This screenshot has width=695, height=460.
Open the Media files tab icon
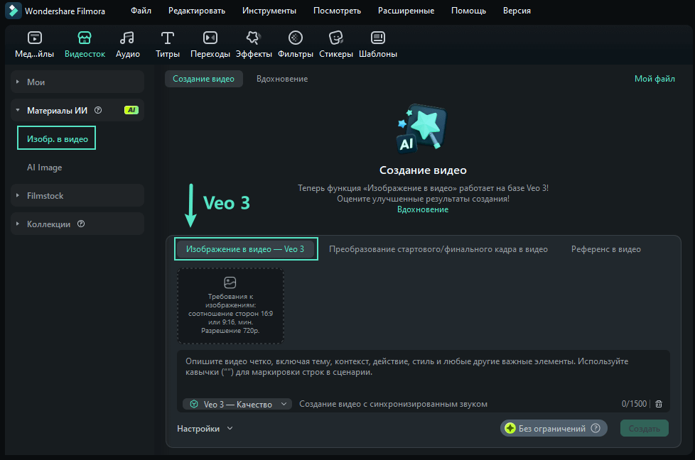[x=35, y=38]
